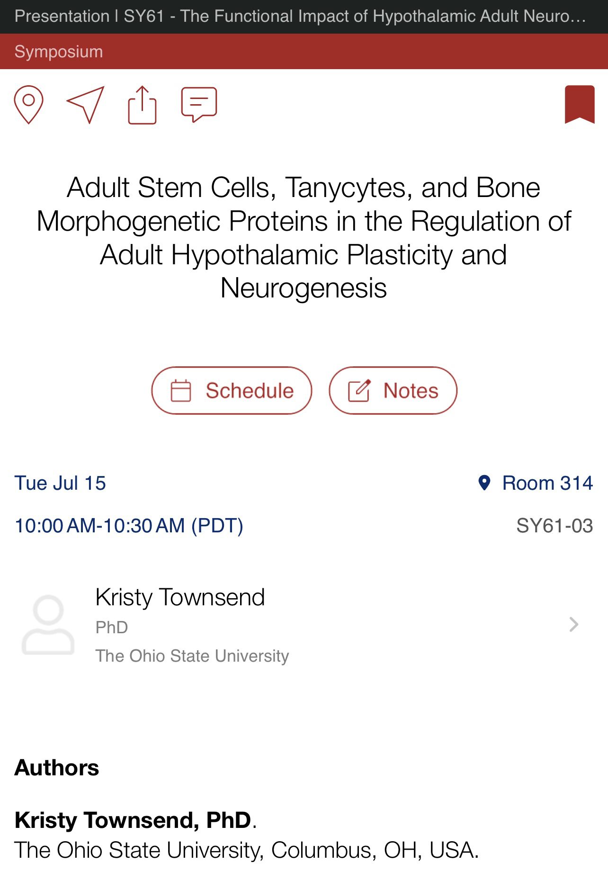Expand Kristy Townsend speaker chevron
This screenshot has height=880, width=608.
574,625
